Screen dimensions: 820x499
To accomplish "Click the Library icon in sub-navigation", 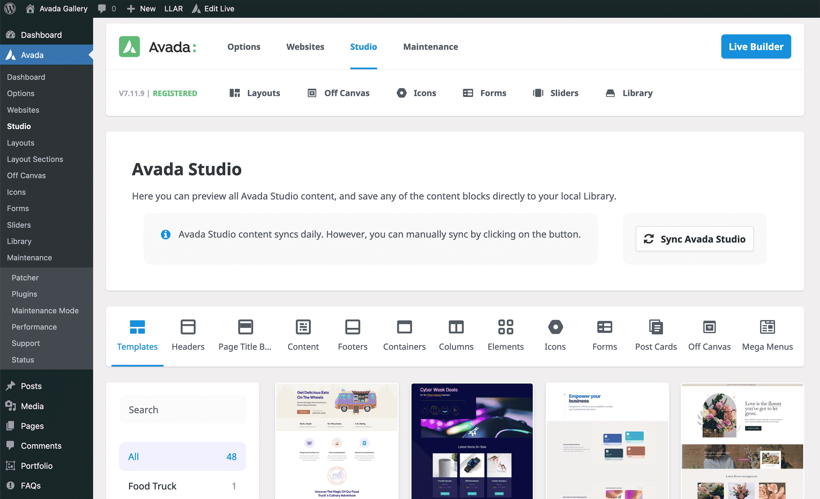I will coord(610,93).
